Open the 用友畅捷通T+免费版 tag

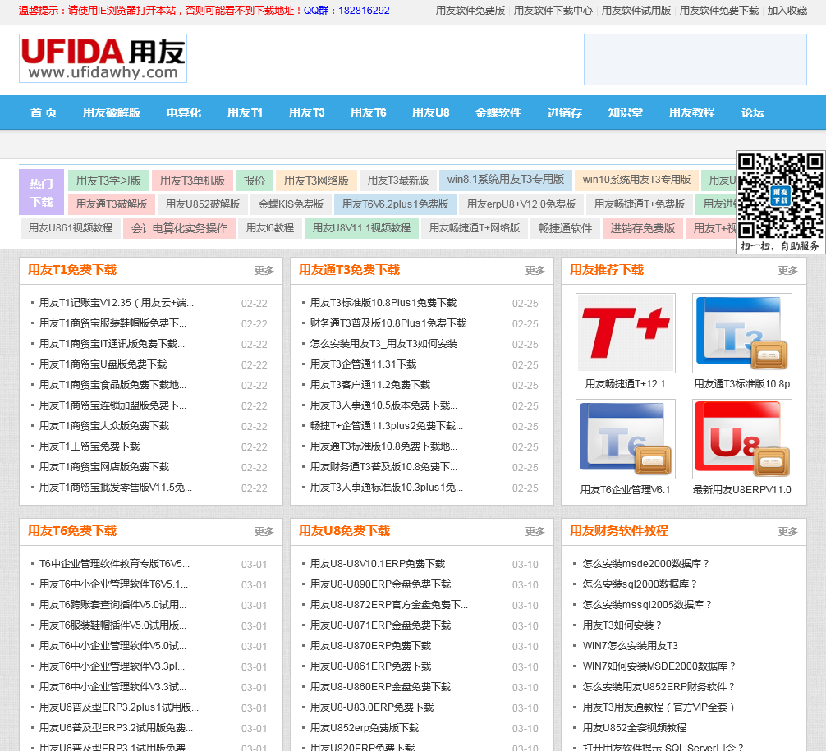(x=640, y=204)
